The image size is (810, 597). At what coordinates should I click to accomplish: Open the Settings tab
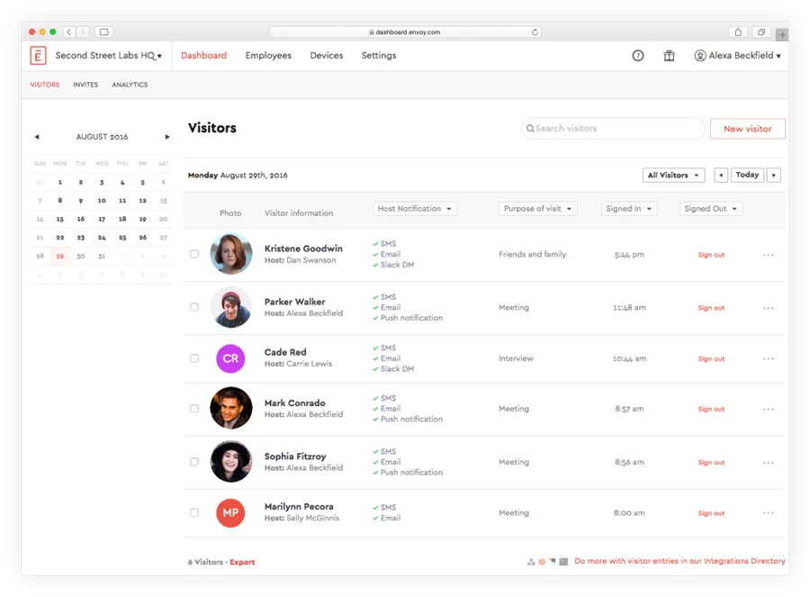pyautogui.click(x=379, y=55)
